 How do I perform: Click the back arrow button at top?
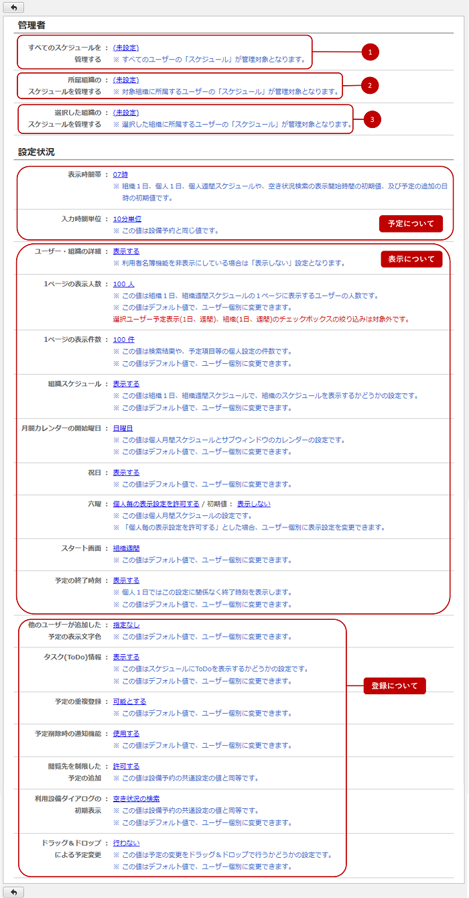pos(13,7)
